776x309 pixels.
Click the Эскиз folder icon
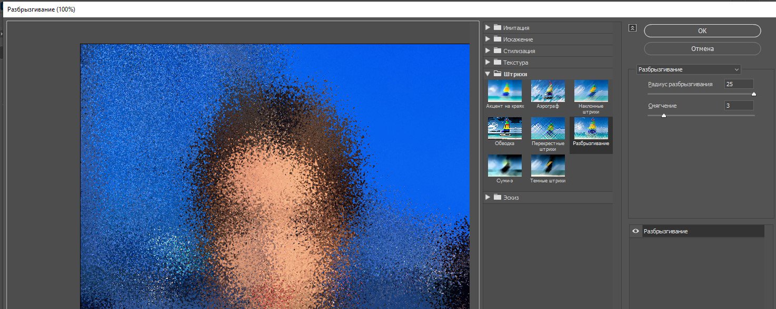[498, 197]
